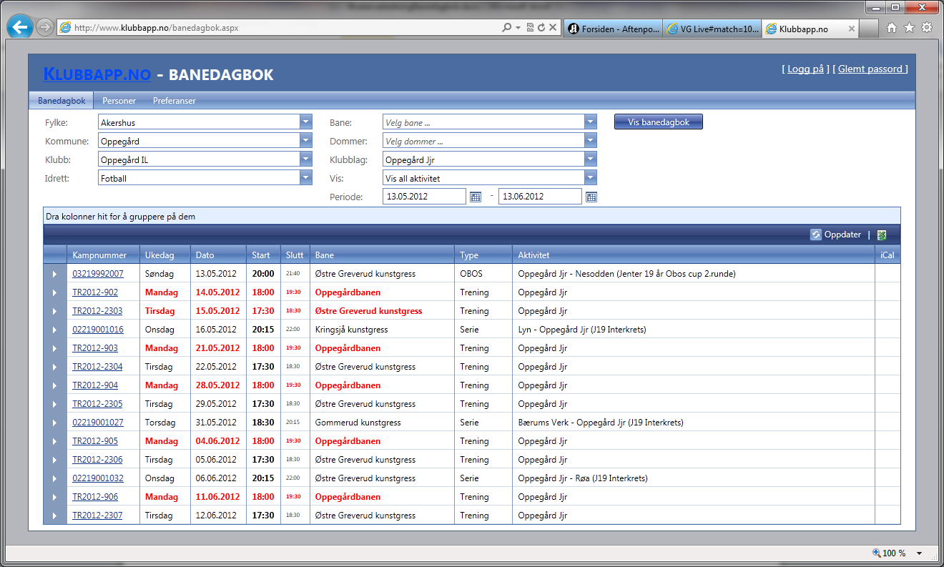Open the Vis dropdown showing Vis all aktivitet
The height and width of the screenshot is (567, 944).
[591, 178]
